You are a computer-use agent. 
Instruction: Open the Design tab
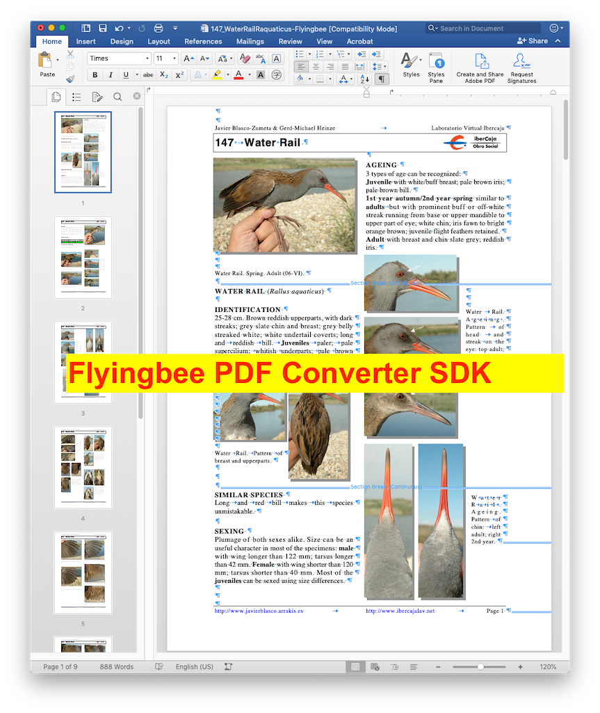point(122,41)
